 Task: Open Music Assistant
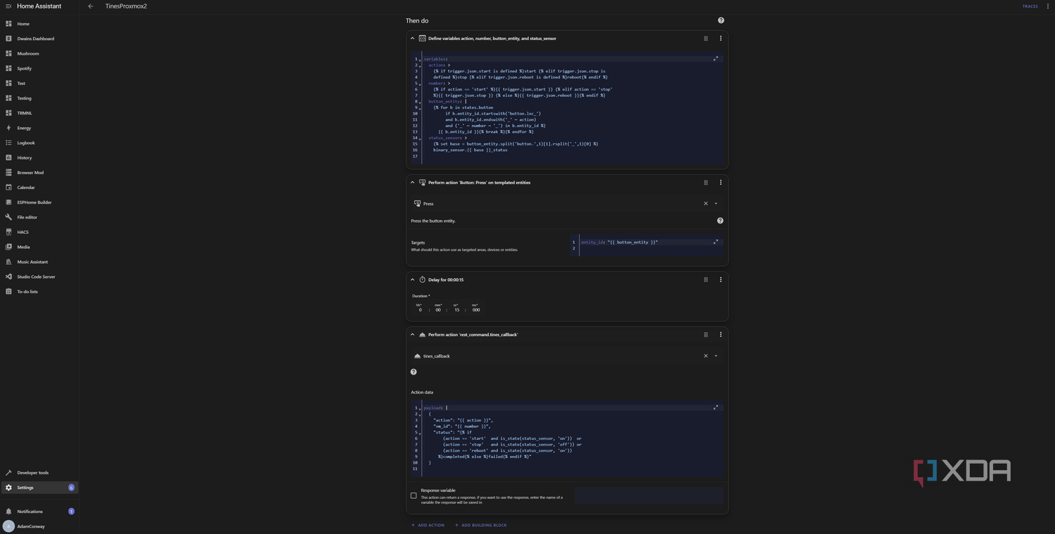coord(39,262)
